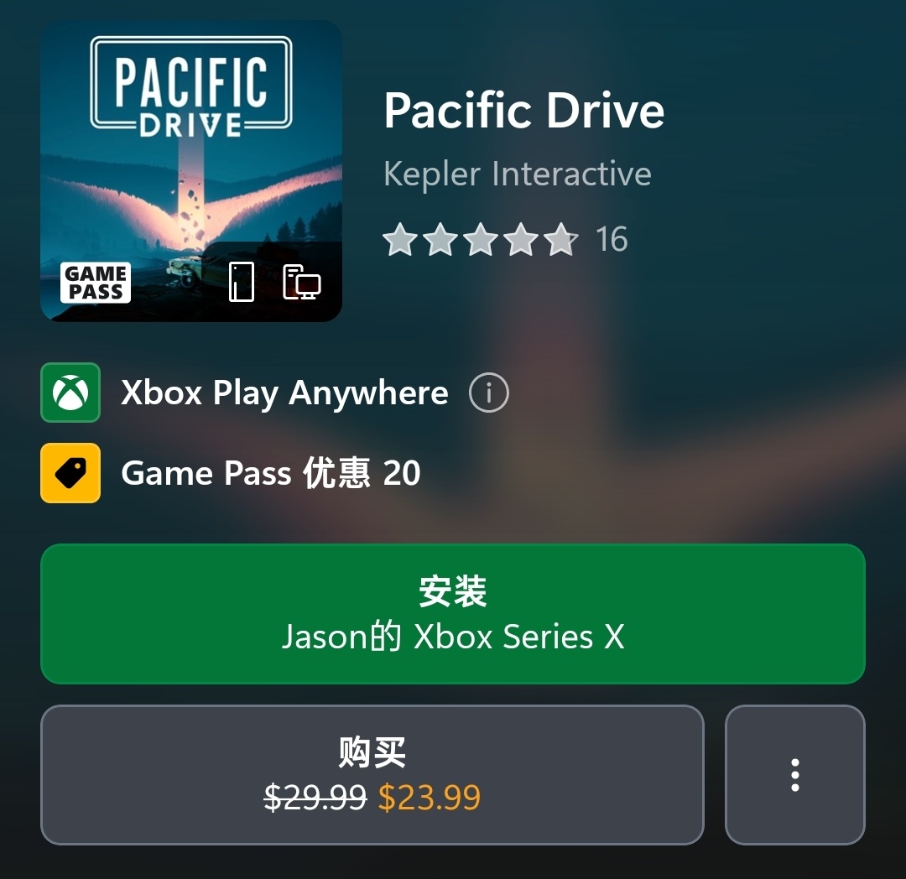Click the rating count 16
The height and width of the screenshot is (879, 906).
pyautogui.click(x=612, y=240)
